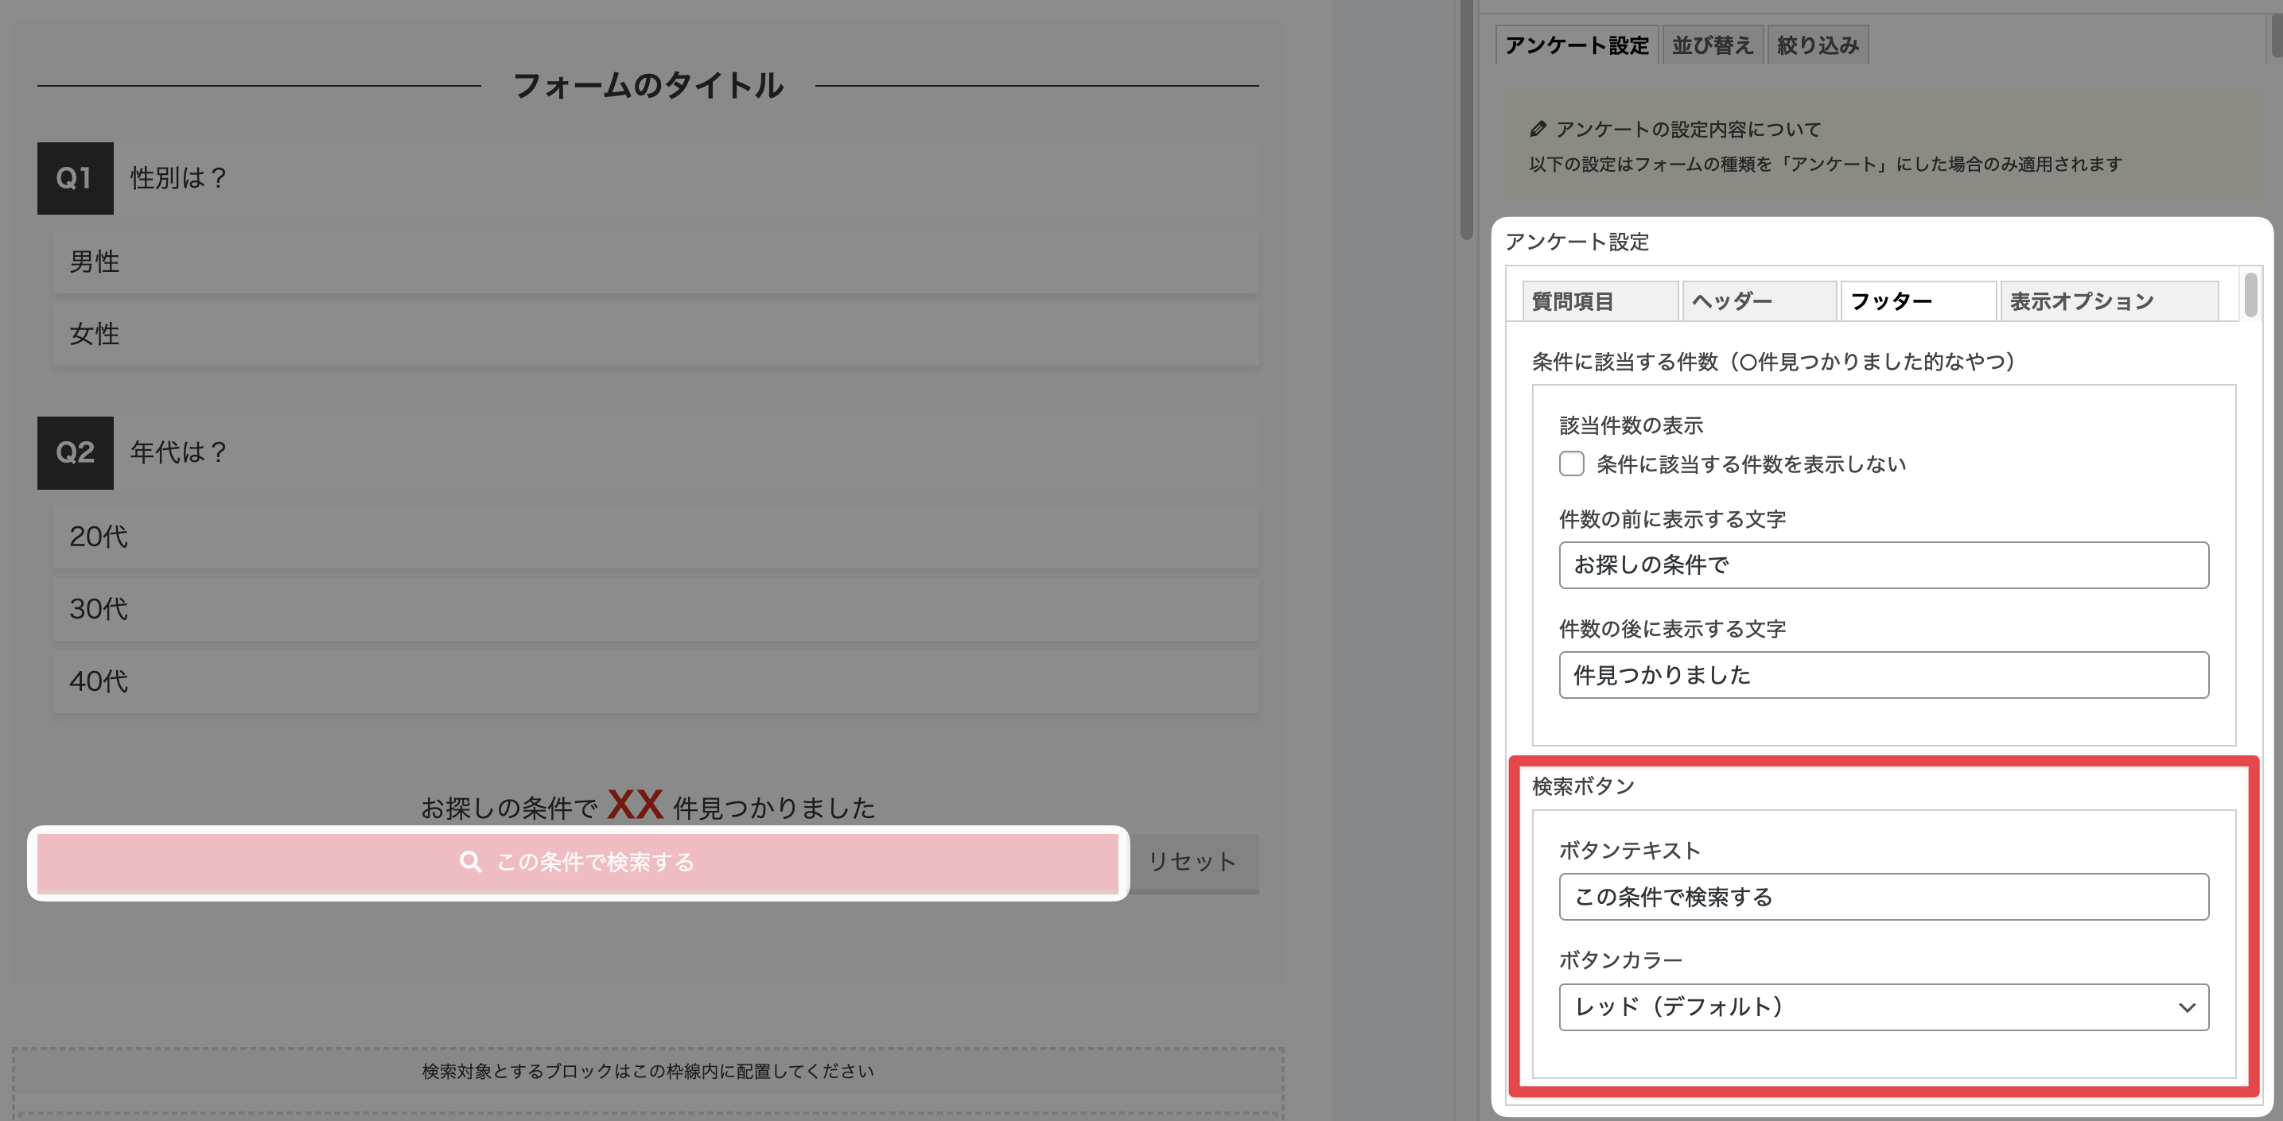
Task: Select the 男性 answer option
Action: click(655, 262)
